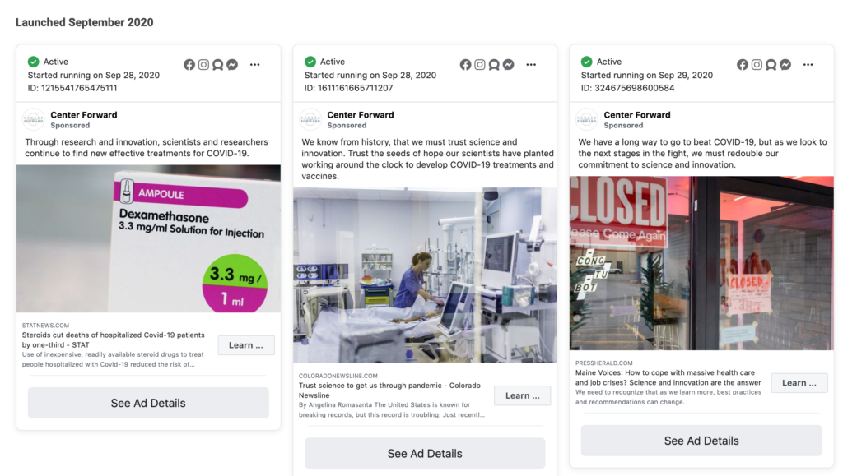
Task: Open the Dexamethasone ampoule ad image
Action: coord(148,238)
